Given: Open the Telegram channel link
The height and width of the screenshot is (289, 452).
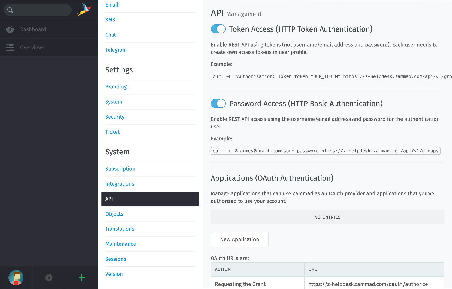Looking at the screenshot, I should 116,50.
